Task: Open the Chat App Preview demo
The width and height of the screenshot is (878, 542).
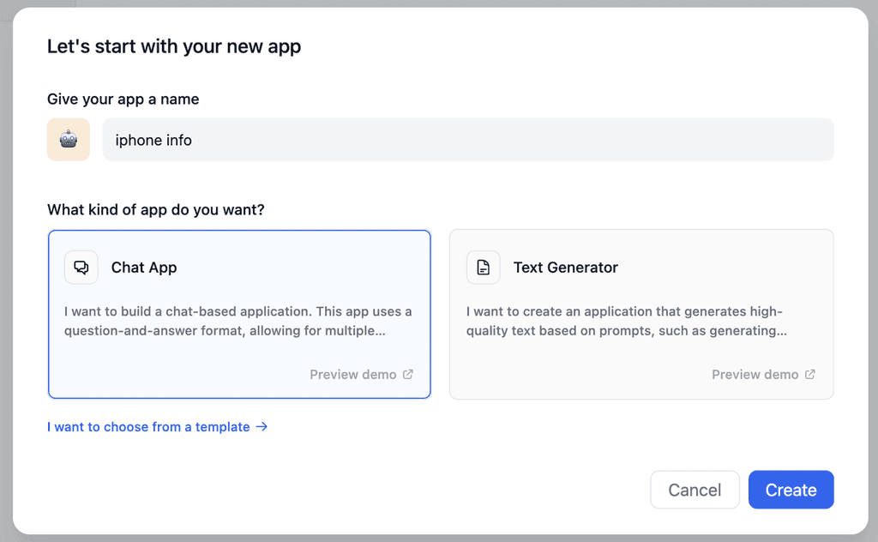Action: point(354,374)
